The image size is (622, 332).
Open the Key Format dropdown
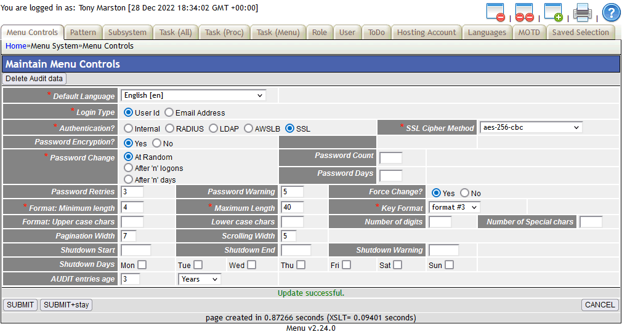454,207
